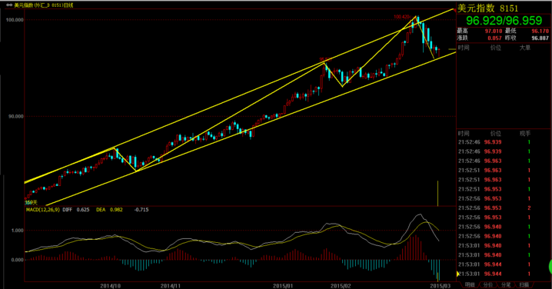The image size is (552, 289).
Task: Click the green circle at the right edge
Action: pyautogui.click(x=550, y=267)
